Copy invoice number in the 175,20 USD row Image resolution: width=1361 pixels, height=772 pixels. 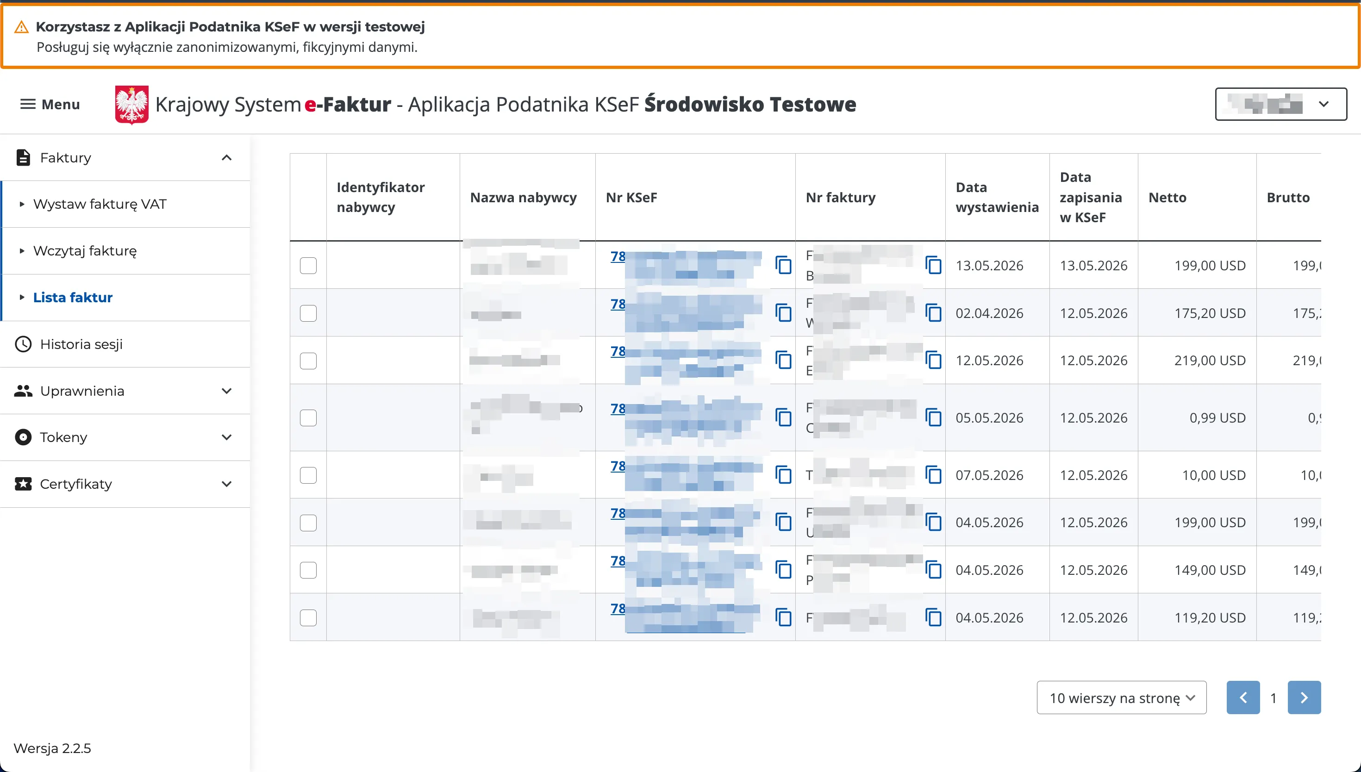[x=933, y=313]
